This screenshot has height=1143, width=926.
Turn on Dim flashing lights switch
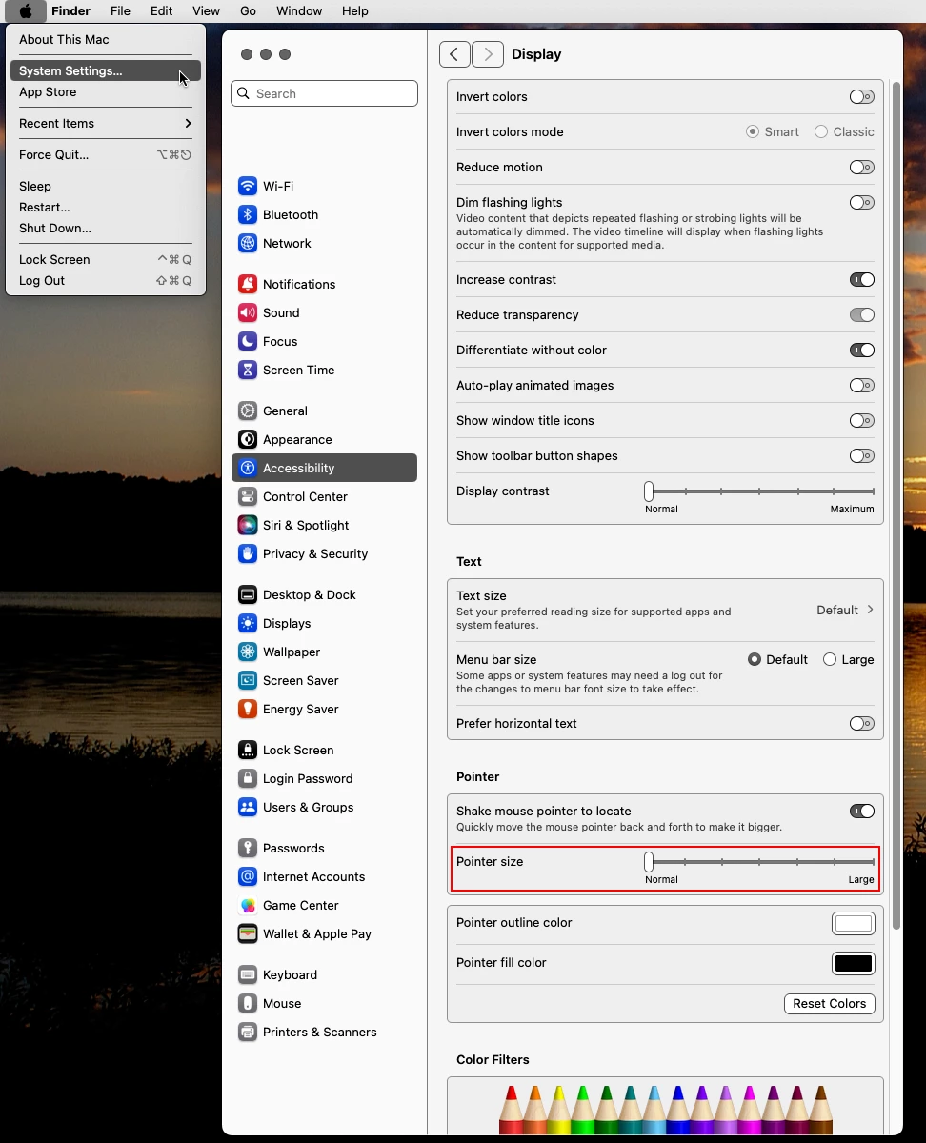point(861,203)
